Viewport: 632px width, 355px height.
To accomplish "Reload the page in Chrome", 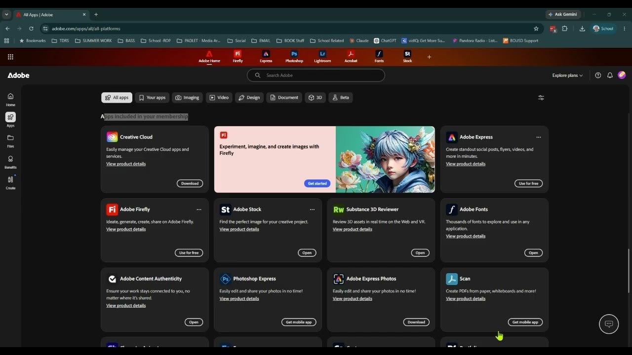I will tap(31, 29).
